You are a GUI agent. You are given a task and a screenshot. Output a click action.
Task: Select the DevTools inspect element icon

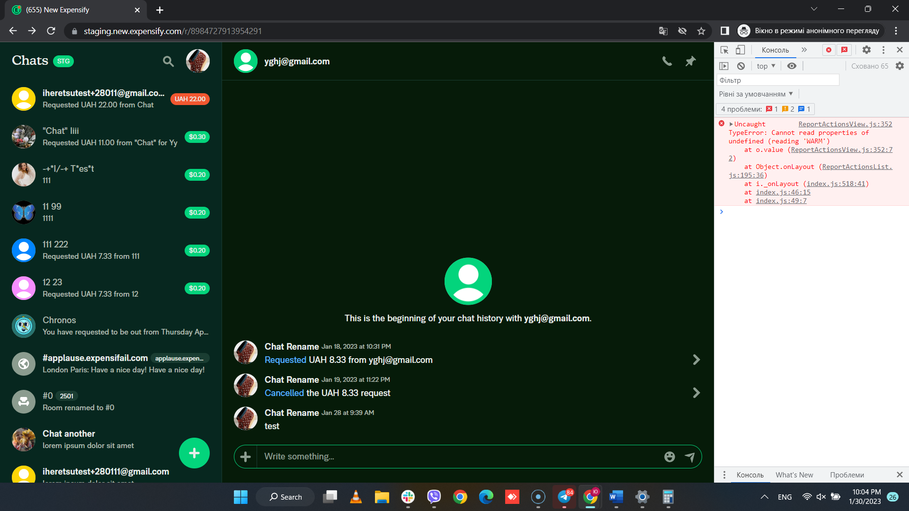click(724, 50)
